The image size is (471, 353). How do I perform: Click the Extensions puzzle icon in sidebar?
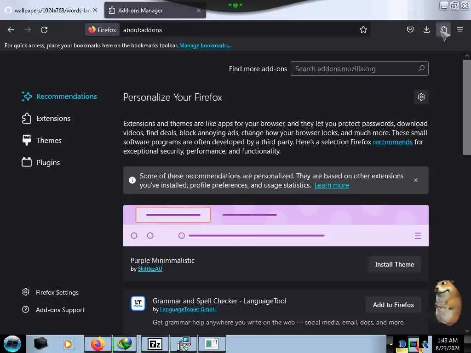click(26, 118)
